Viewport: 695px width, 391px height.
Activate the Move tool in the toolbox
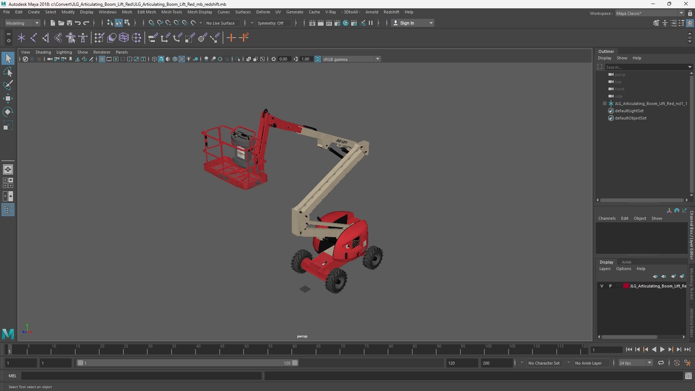click(8, 98)
